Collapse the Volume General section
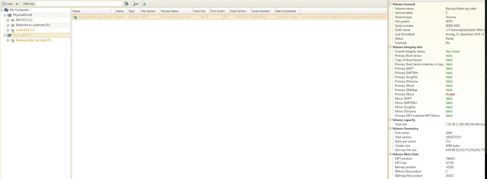Screen dimensions: 487x179 (390, 4)
